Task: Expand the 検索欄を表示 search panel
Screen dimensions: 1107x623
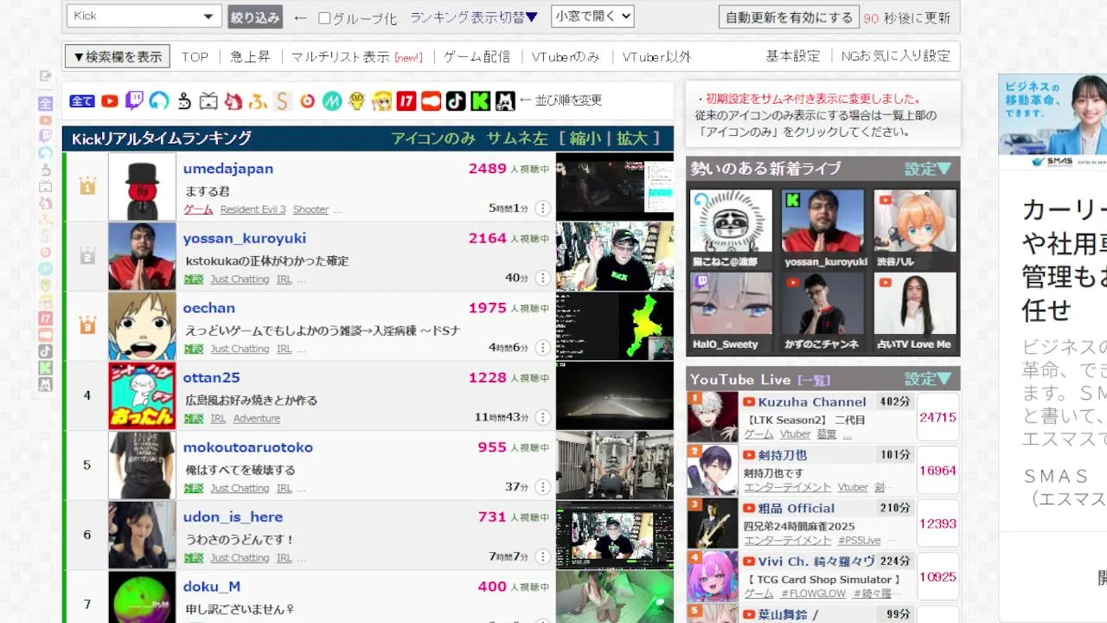Action: pyautogui.click(x=118, y=56)
